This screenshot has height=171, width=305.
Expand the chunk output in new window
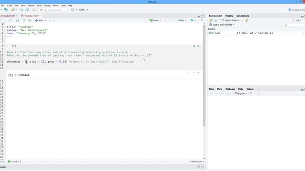coord(189,72)
